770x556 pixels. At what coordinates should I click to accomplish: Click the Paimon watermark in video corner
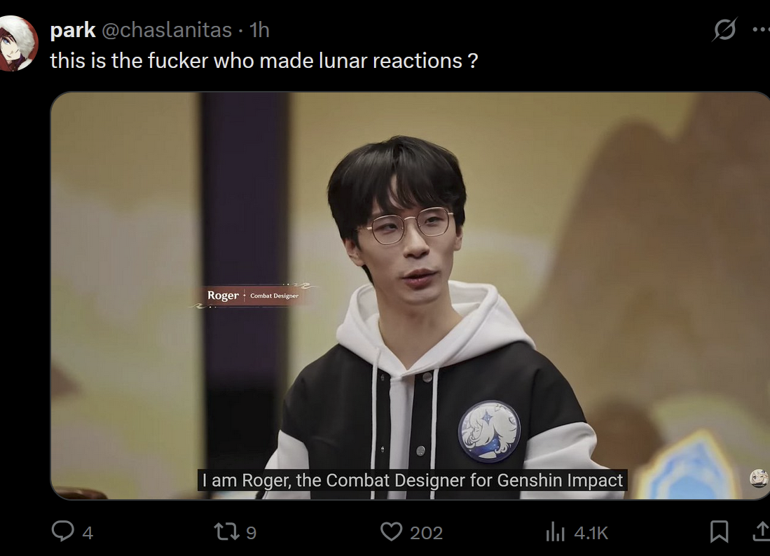(x=759, y=478)
